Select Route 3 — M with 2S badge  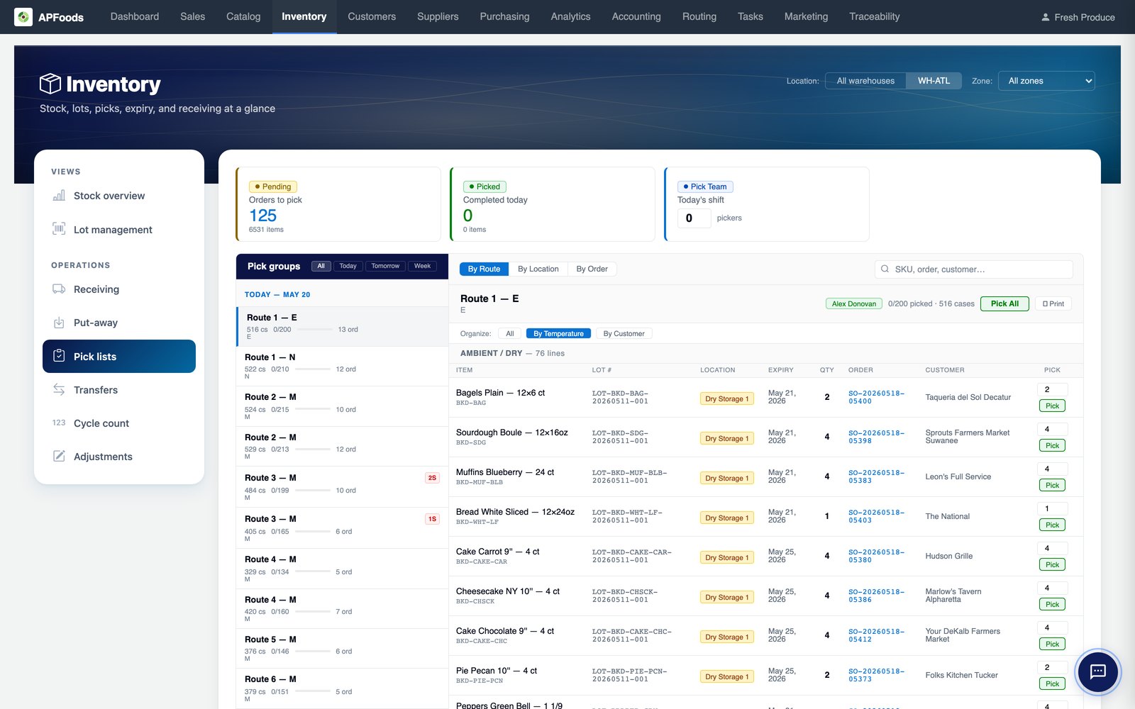342,486
